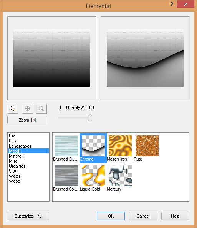
Task: Click the Opacity slider handle
Action: 90,117
